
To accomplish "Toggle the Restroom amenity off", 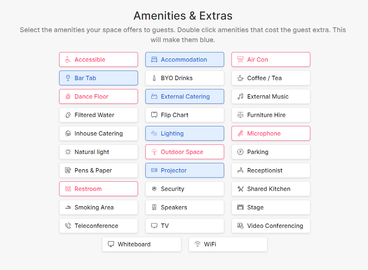I will (x=99, y=189).
